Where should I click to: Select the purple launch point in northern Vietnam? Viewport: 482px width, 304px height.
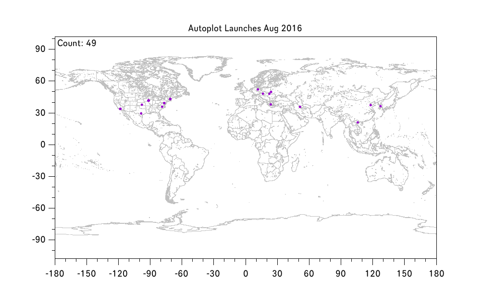pyautogui.click(x=358, y=122)
